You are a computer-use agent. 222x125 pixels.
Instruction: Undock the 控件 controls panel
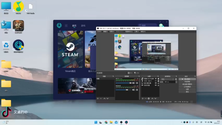tap(195, 76)
